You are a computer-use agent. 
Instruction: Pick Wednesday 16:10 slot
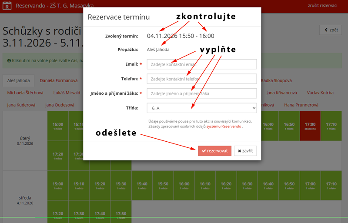pos(205,186)
